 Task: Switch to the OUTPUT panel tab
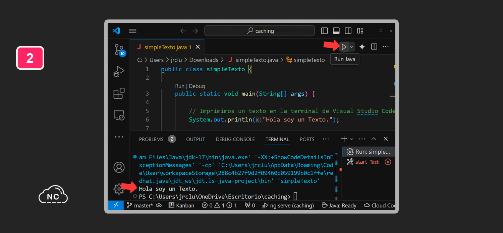(x=195, y=139)
